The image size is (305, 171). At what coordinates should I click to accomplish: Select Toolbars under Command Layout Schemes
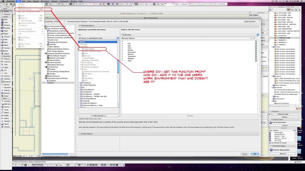pos(52,80)
